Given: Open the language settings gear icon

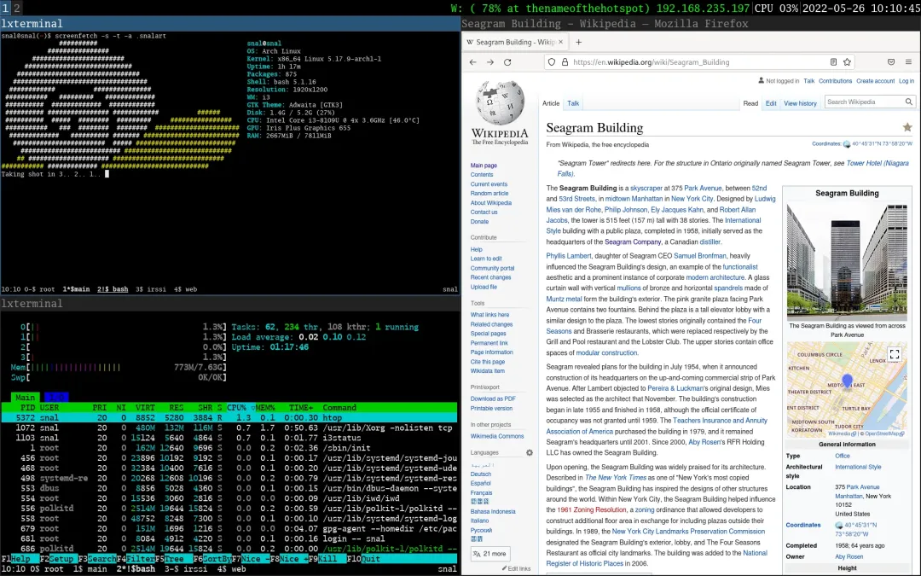Looking at the screenshot, I should [530, 452].
